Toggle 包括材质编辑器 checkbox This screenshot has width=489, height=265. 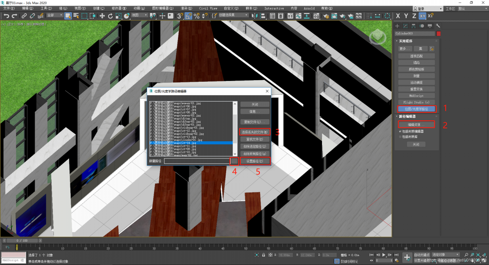[400, 131]
